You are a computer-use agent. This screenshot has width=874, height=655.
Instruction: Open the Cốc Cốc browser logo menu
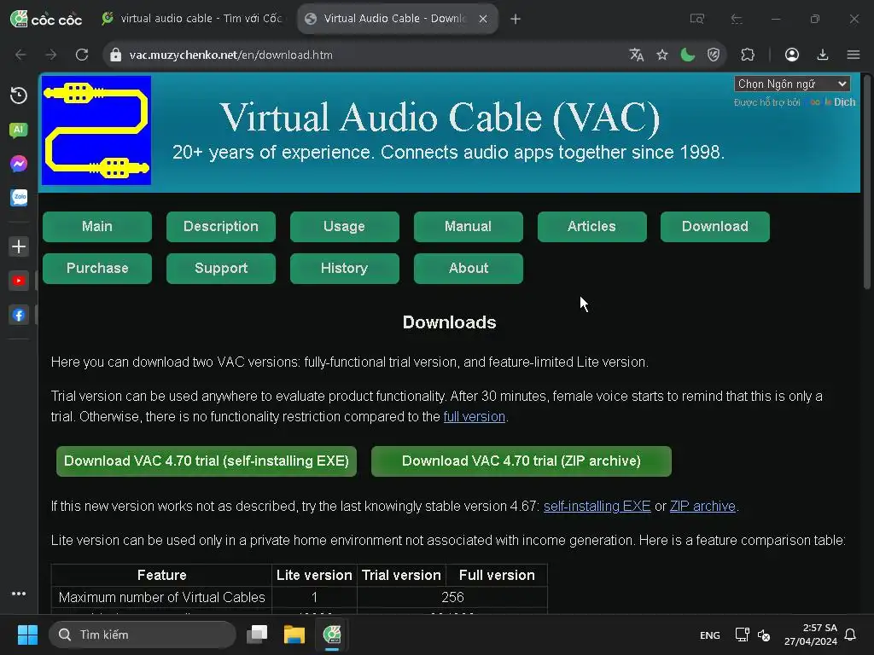pyautogui.click(x=46, y=19)
